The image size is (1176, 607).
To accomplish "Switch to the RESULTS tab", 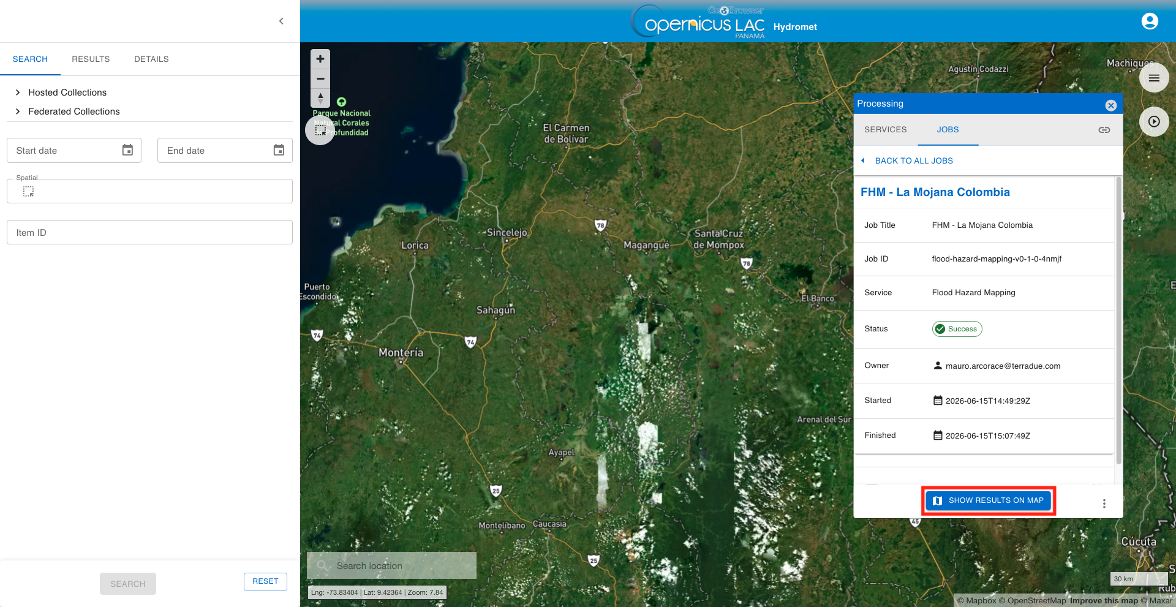I will coord(91,59).
